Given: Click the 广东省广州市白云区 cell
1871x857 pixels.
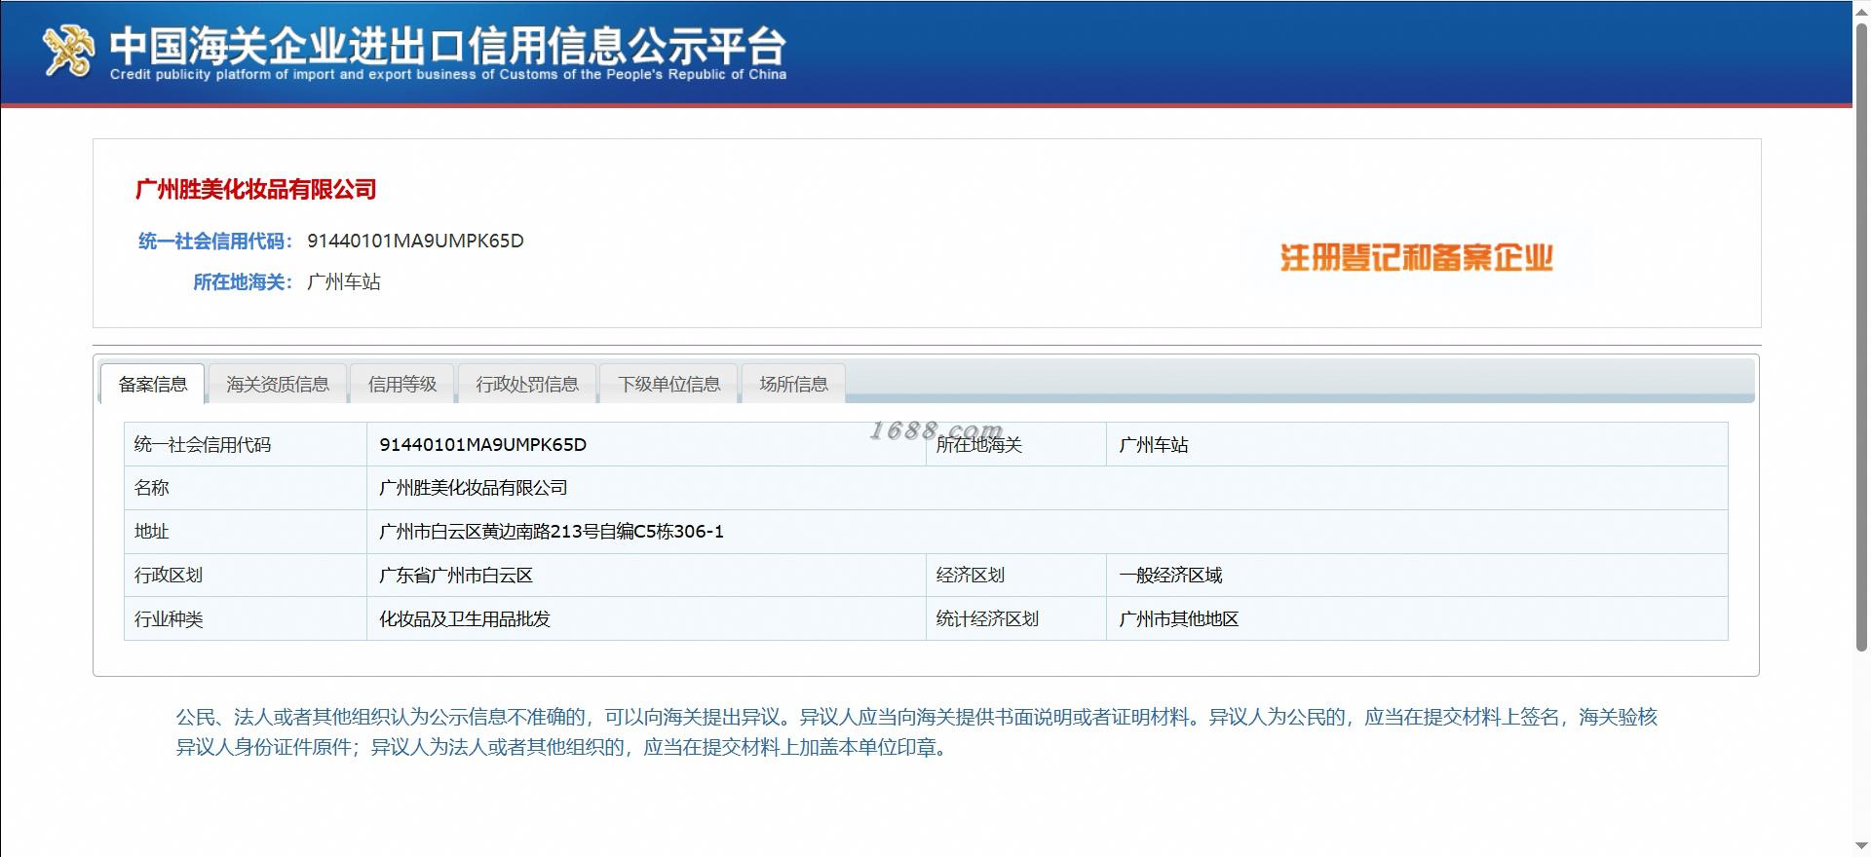Looking at the screenshot, I should 646,576.
